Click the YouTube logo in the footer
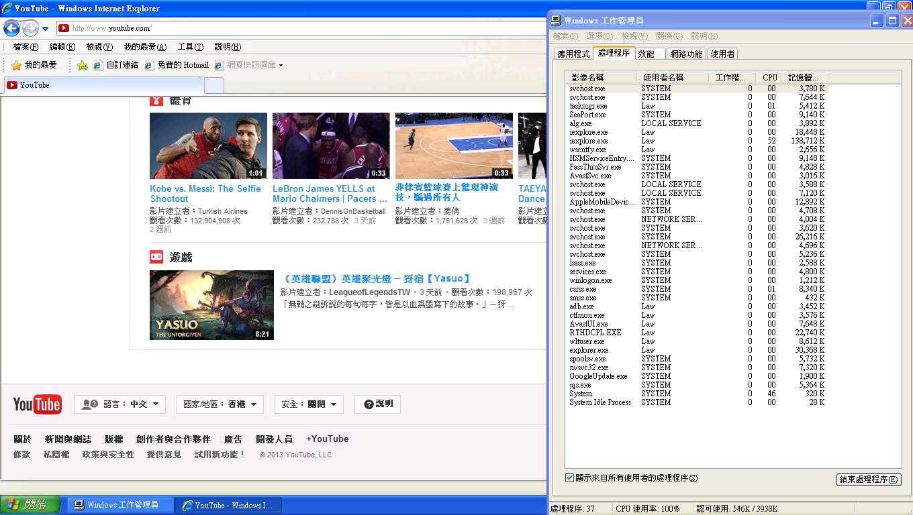913x515 pixels. [38, 404]
